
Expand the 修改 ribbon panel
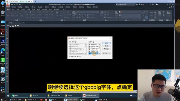pos(41,20)
